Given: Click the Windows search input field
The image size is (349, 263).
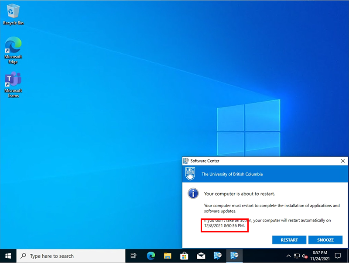Looking at the screenshot, I should 65,256.
